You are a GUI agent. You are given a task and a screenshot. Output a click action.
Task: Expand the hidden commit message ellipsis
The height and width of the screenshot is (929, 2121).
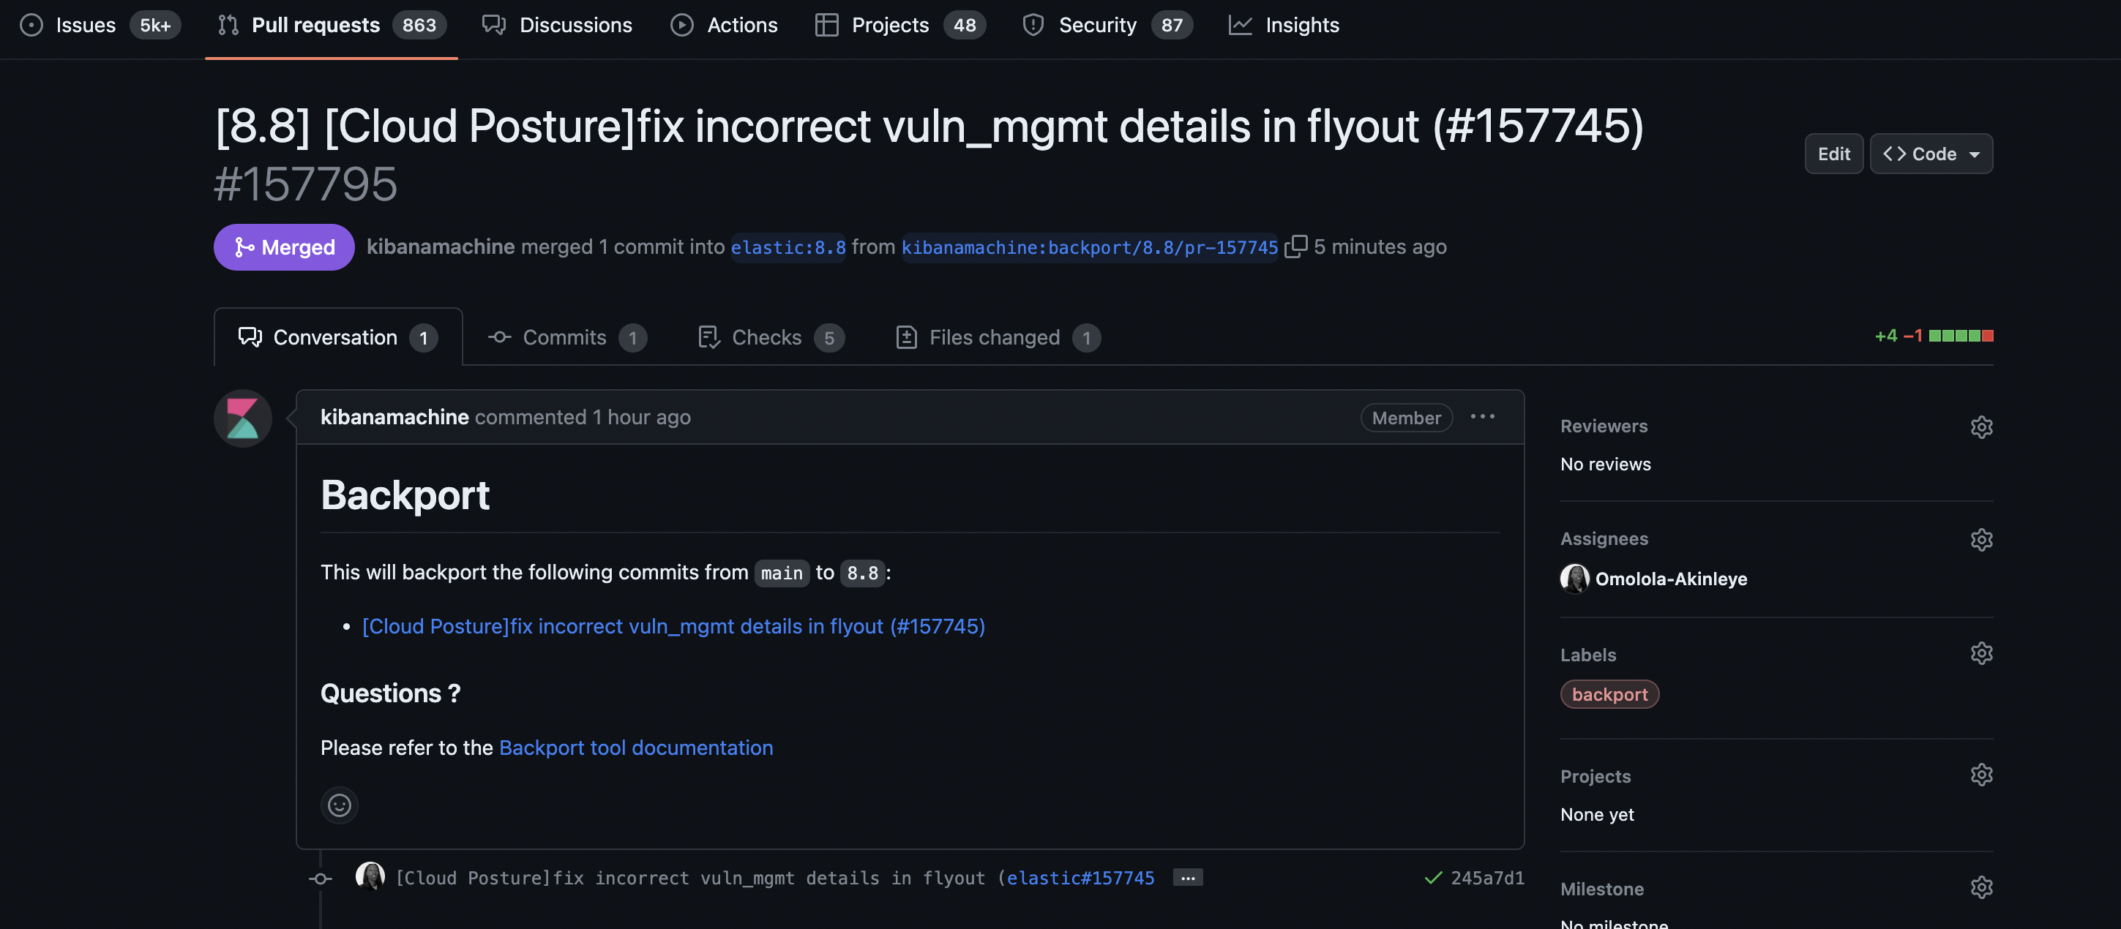click(1186, 878)
